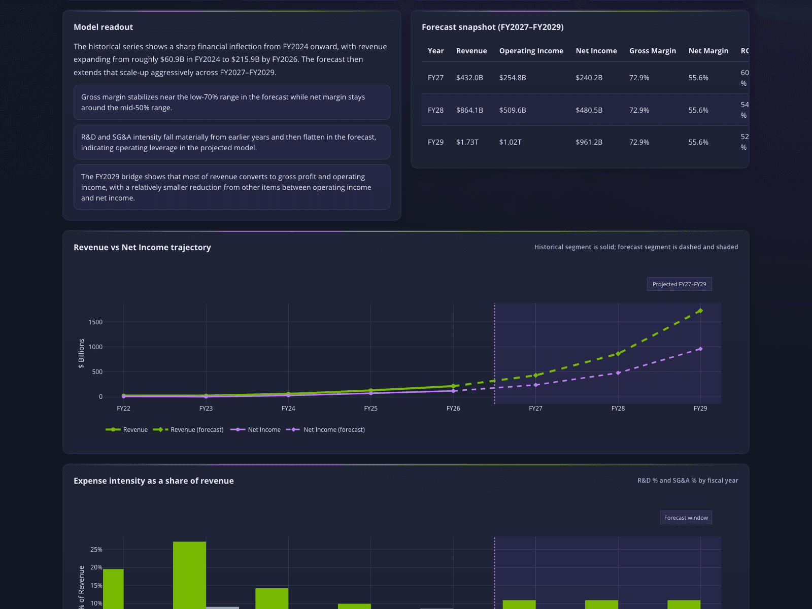Click the $ Billions y-axis title
This screenshot has height=609, width=812.
click(x=81, y=353)
